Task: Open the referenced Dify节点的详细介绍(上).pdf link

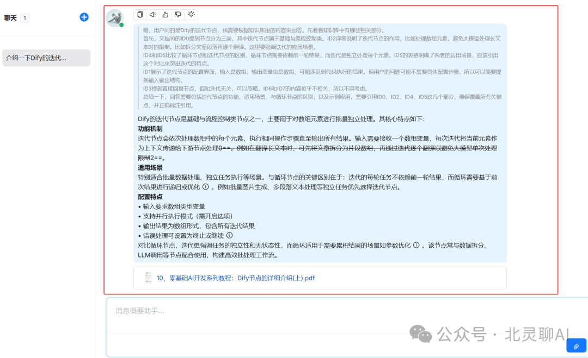Action: click(236, 278)
